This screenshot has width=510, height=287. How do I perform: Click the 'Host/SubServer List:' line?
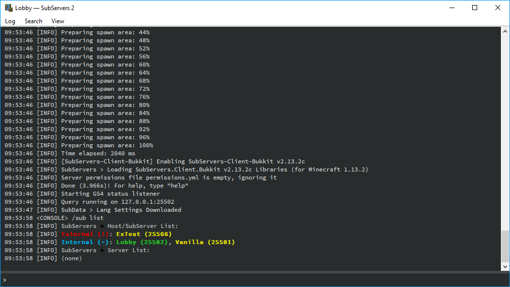pos(91,226)
